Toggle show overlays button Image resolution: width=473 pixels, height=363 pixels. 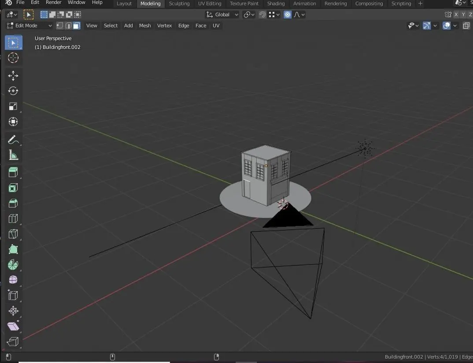pyautogui.click(x=447, y=26)
